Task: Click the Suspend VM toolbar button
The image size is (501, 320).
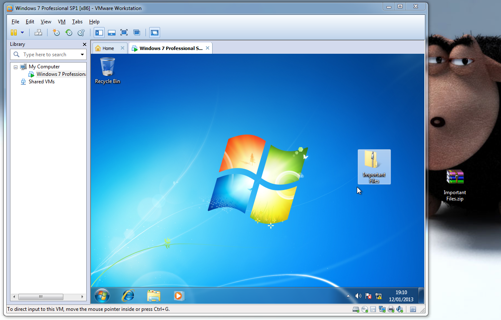Action: tap(14, 32)
